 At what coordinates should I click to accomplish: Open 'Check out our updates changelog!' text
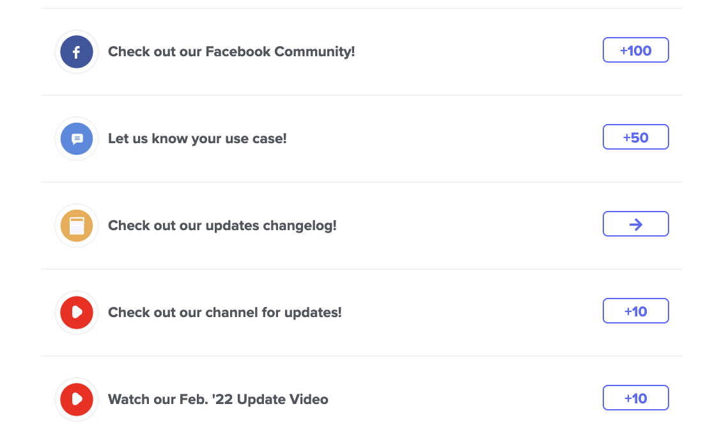pos(222,226)
